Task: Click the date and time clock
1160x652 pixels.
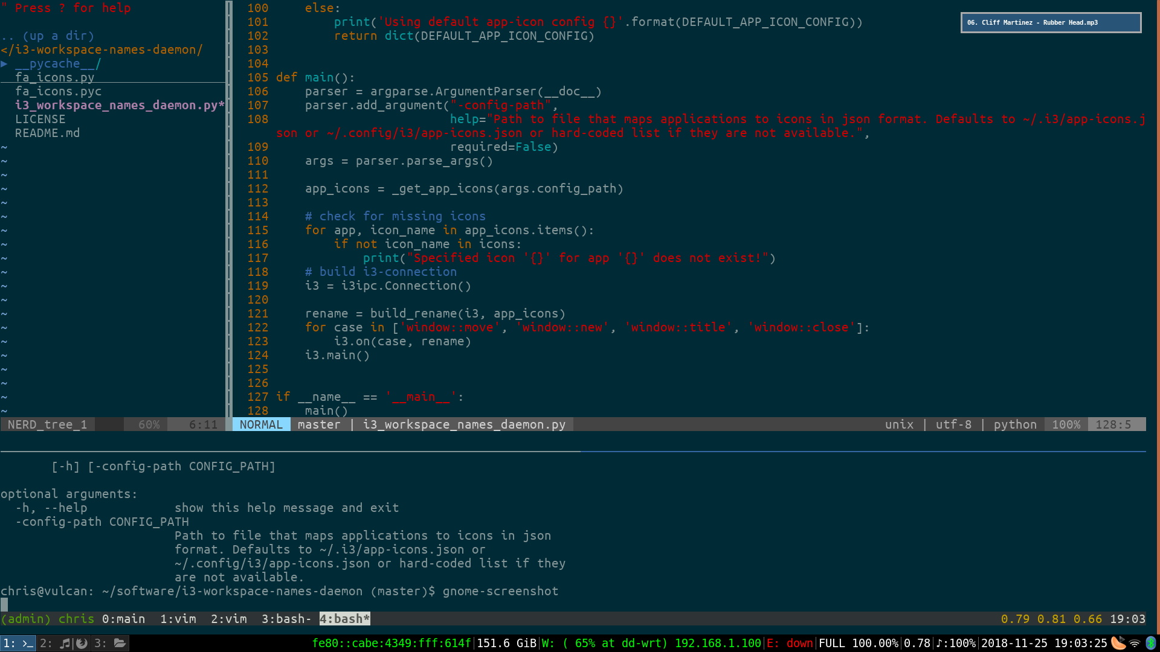Action: click(x=1043, y=644)
